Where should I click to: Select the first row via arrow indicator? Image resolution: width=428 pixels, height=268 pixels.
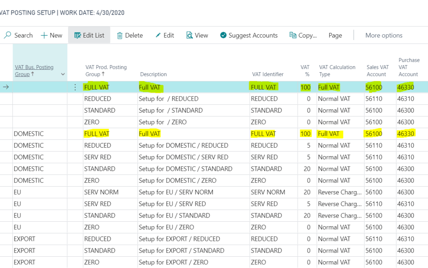point(6,87)
